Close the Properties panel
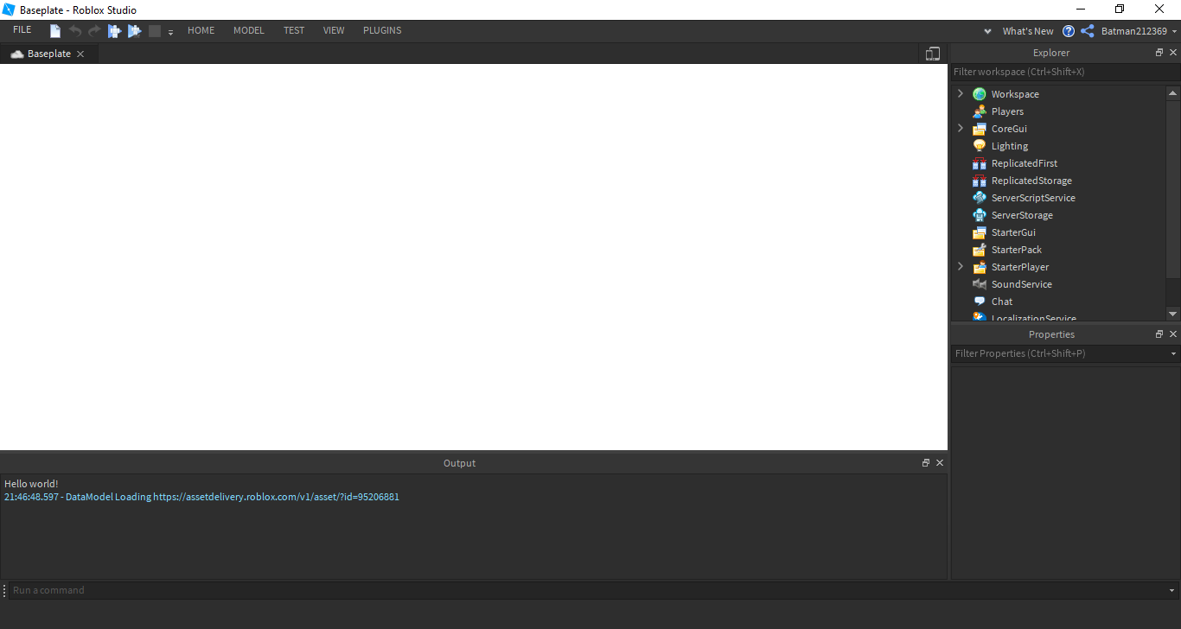 pos(1173,334)
